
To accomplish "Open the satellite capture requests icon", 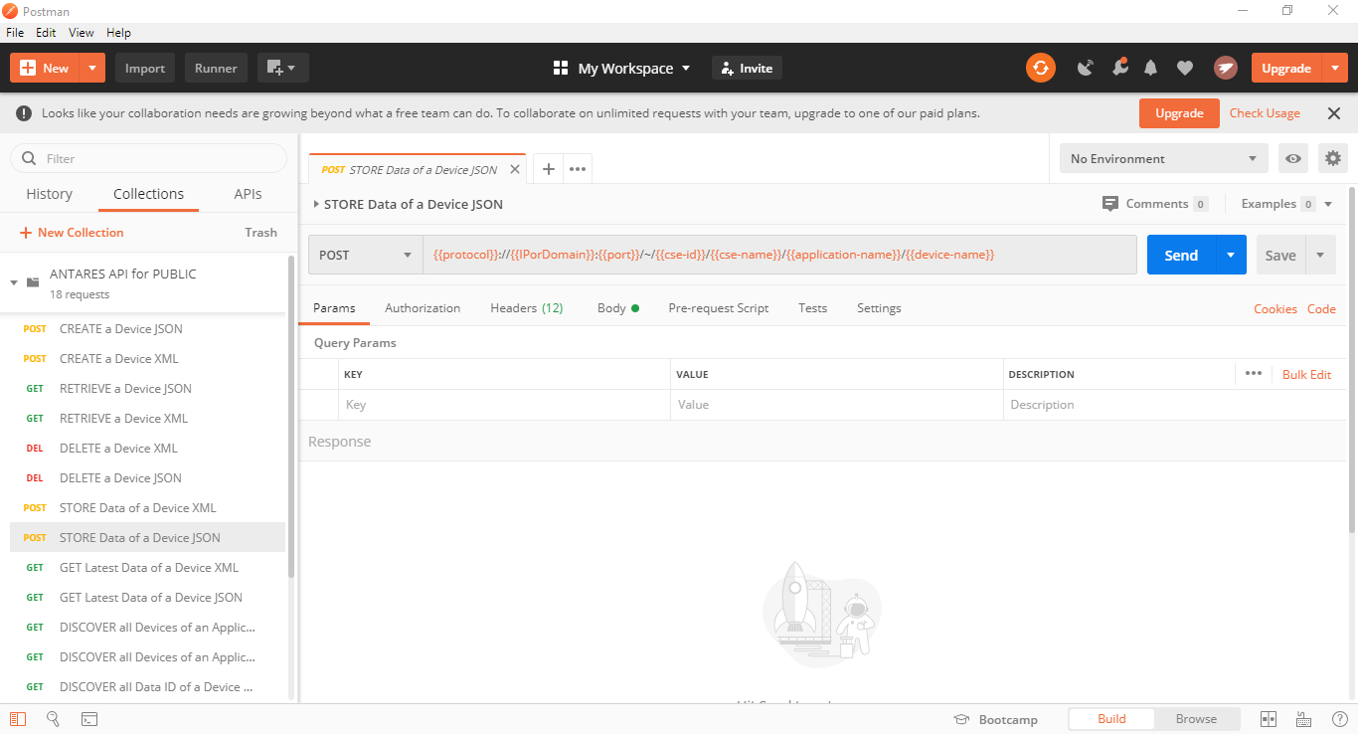I will tap(1086, 68).
